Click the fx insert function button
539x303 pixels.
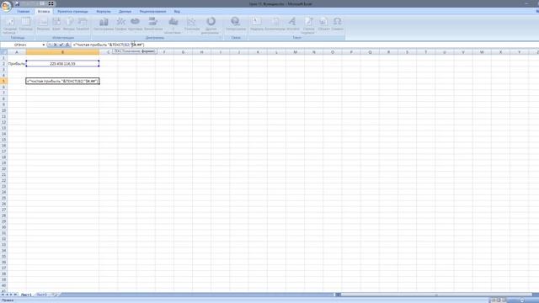click(x=67, y=45)
